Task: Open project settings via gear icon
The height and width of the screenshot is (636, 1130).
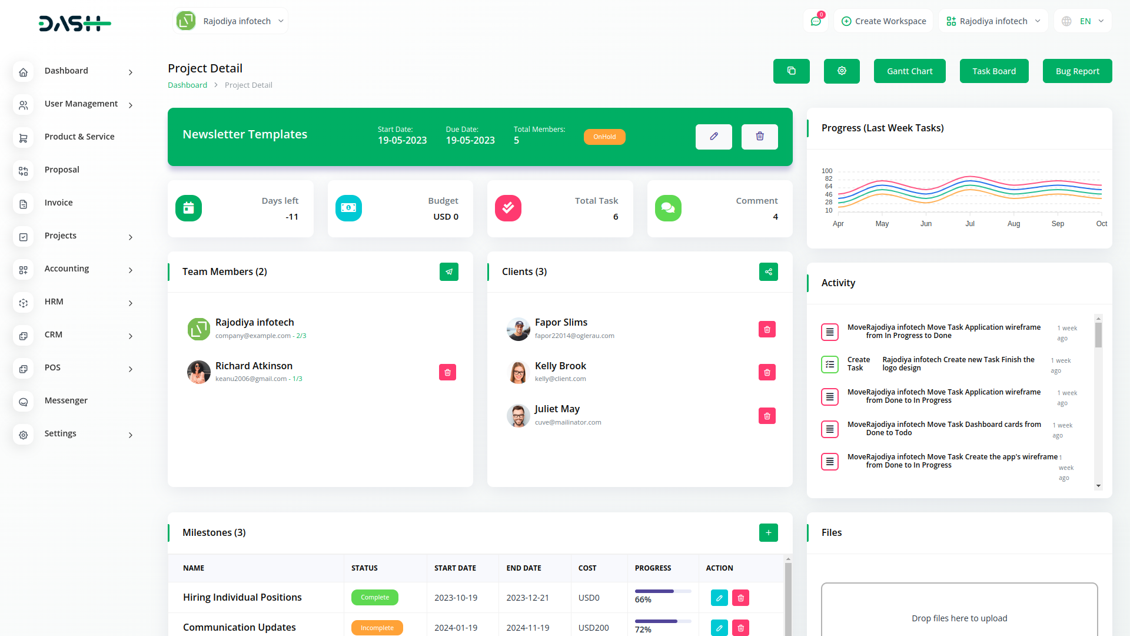Action: click(841, 71)
